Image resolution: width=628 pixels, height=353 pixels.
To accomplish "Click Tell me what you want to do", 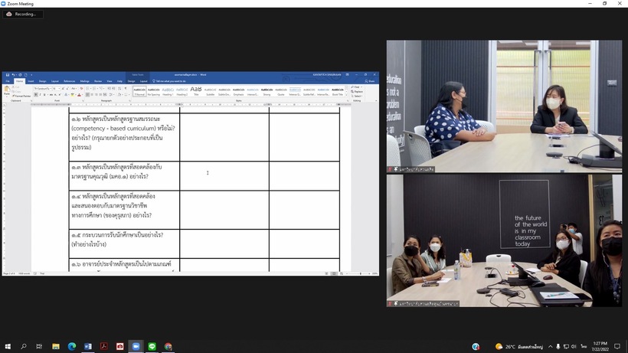I will (x=169, y=81).
